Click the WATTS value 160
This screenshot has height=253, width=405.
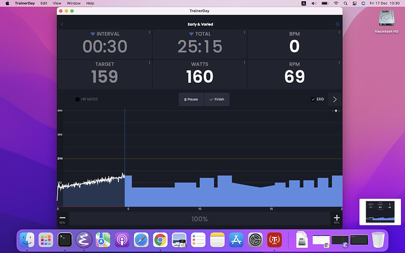[200, 76]
